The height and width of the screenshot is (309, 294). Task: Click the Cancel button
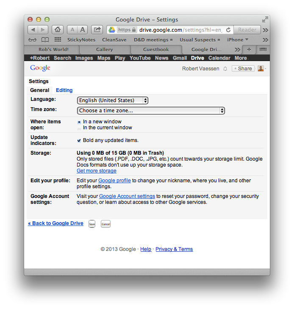[106, 224]
